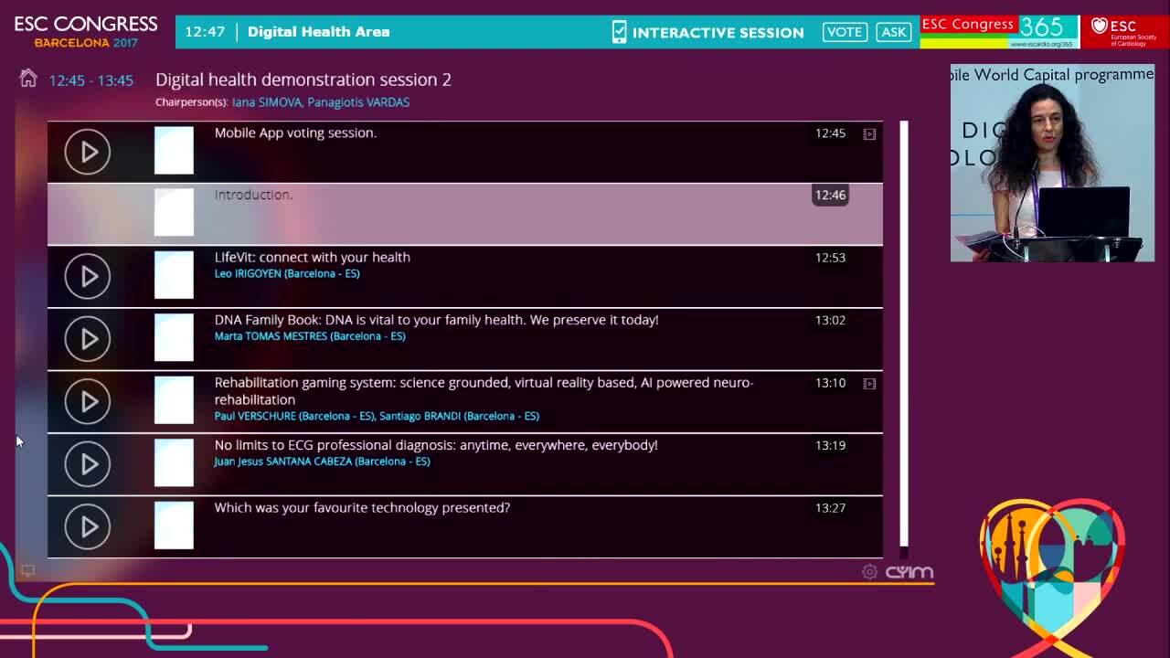Click the Rehabilitation gaming system title text
Viewport: 1170px width, 658px height.
(x=484, y=391)
